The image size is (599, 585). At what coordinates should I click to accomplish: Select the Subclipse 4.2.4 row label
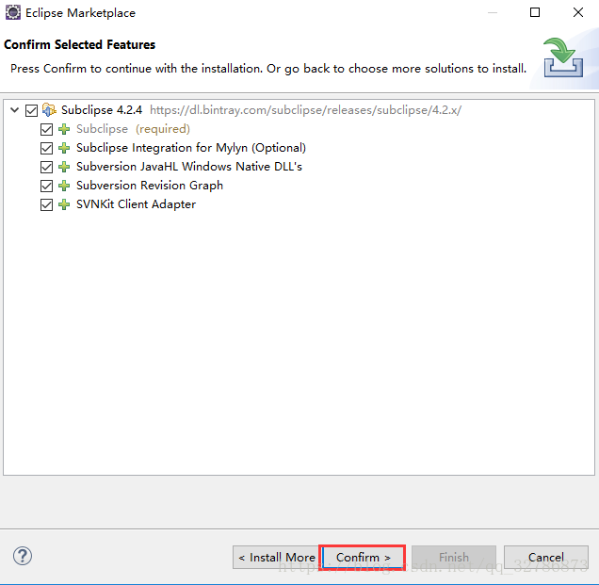point(102,110)
